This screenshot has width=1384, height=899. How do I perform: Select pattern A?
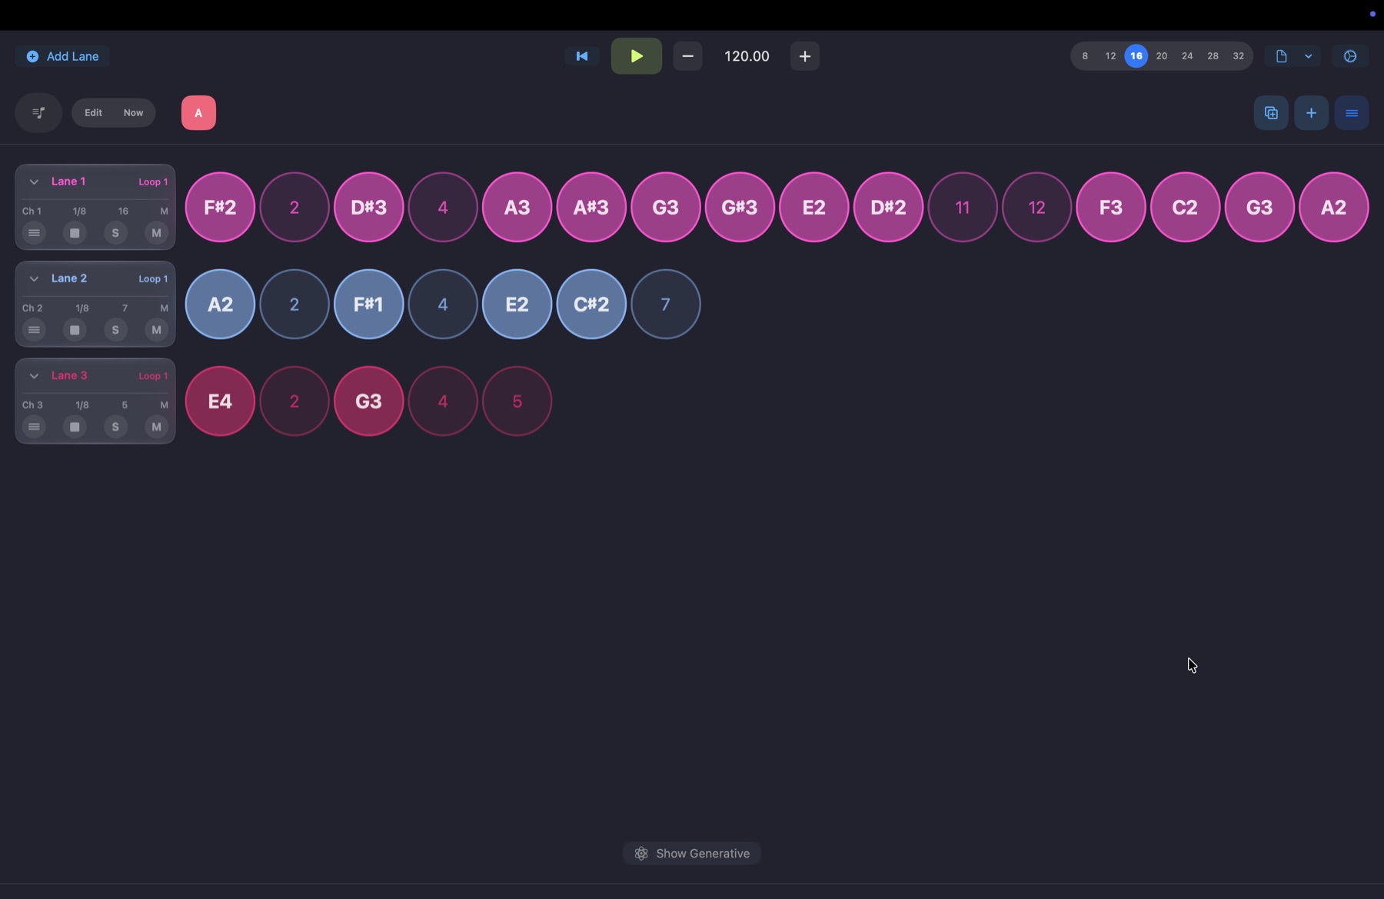pos(198,113)
